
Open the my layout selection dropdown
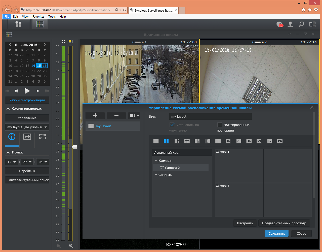tap(27, 127)
